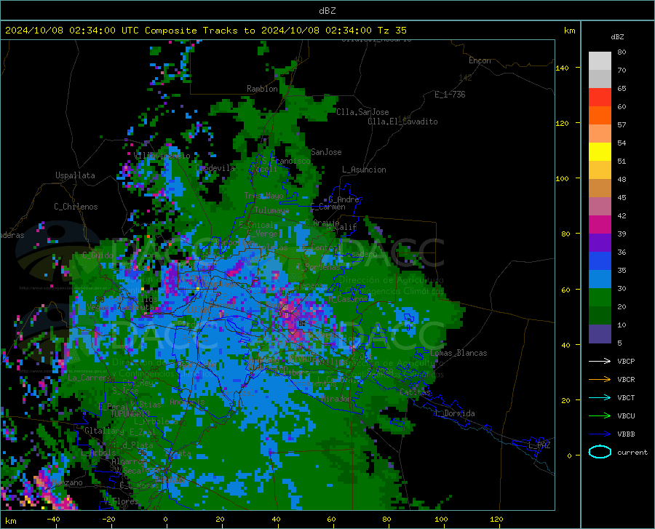
Task: Click the Ramblon place label
Action: (262, 89)
